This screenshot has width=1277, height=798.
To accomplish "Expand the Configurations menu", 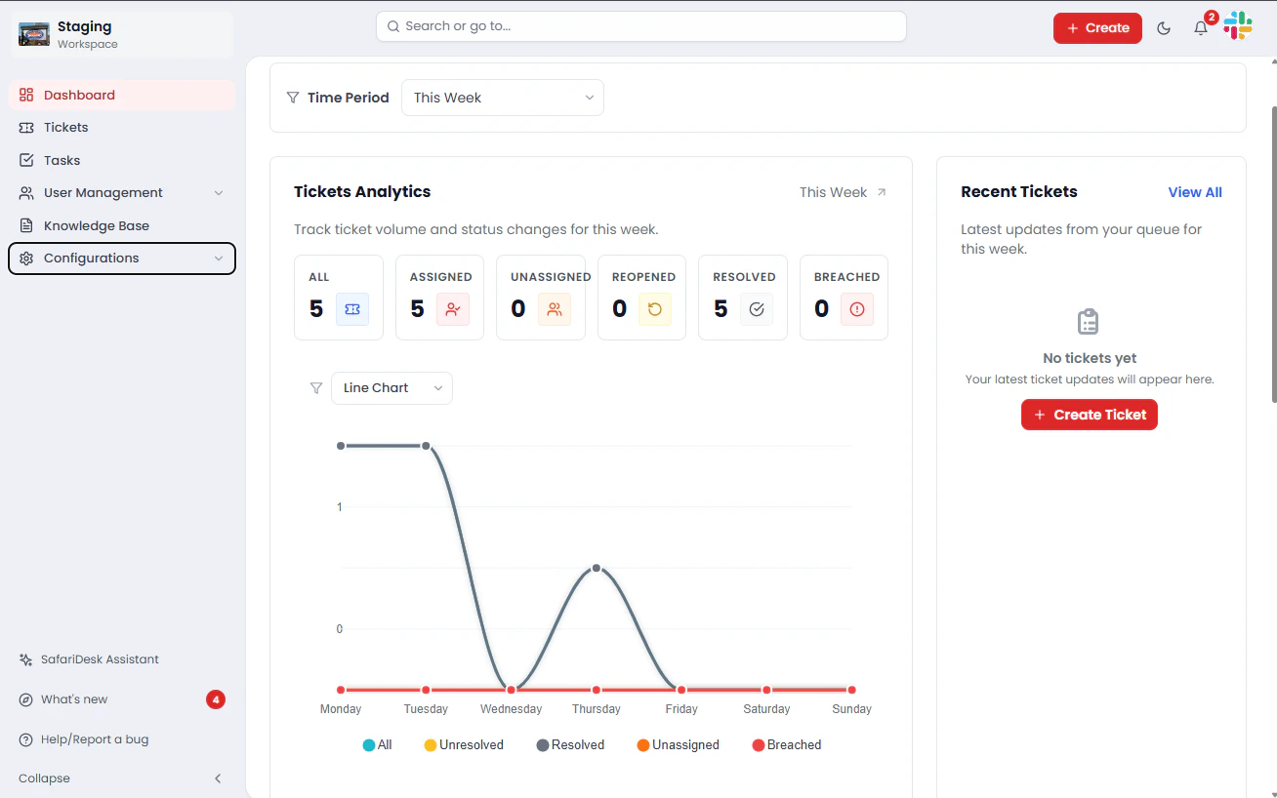I will coord(122,259).
